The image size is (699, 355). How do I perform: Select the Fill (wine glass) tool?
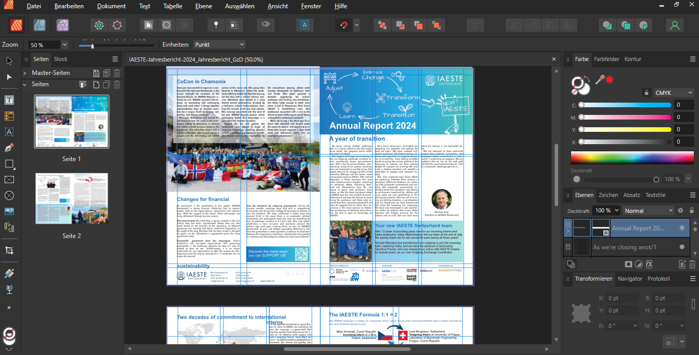point(9,289)
